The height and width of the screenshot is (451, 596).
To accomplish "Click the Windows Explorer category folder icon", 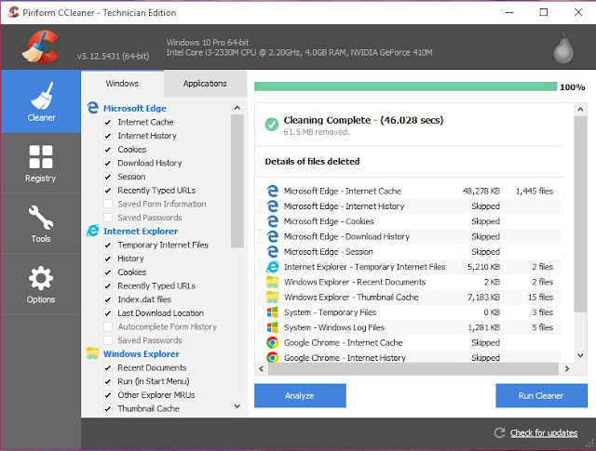I will 92,353.
